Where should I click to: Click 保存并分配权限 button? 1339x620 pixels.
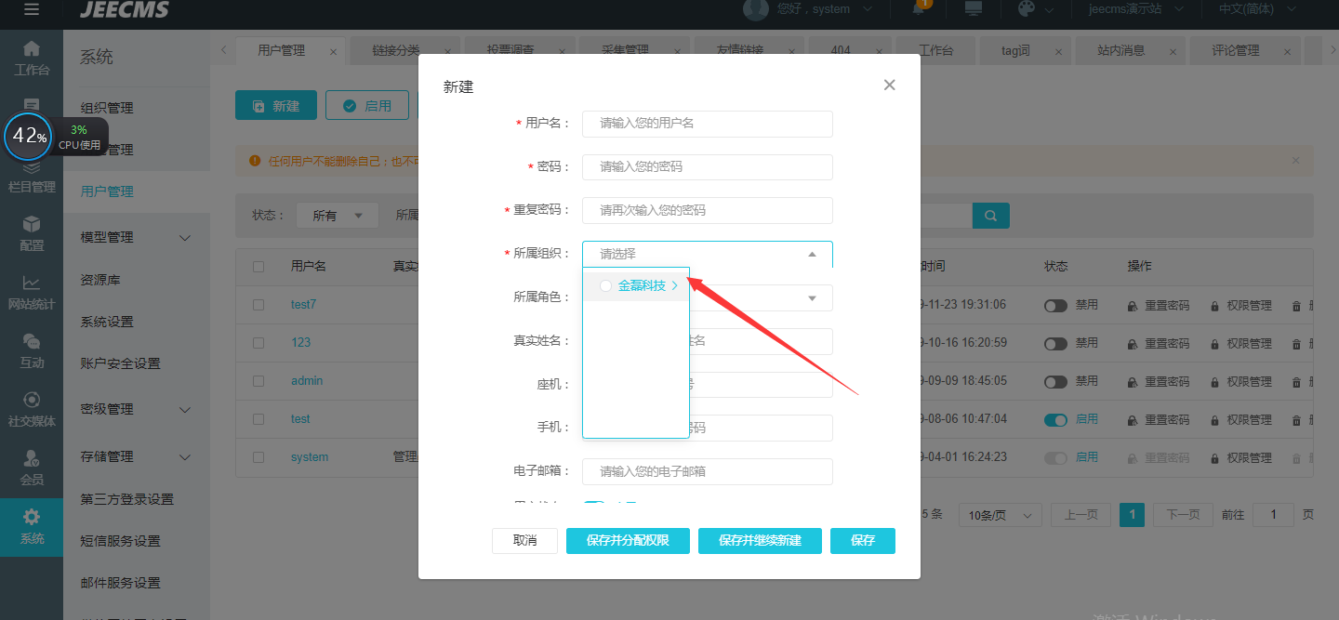(x=628, y=541)
